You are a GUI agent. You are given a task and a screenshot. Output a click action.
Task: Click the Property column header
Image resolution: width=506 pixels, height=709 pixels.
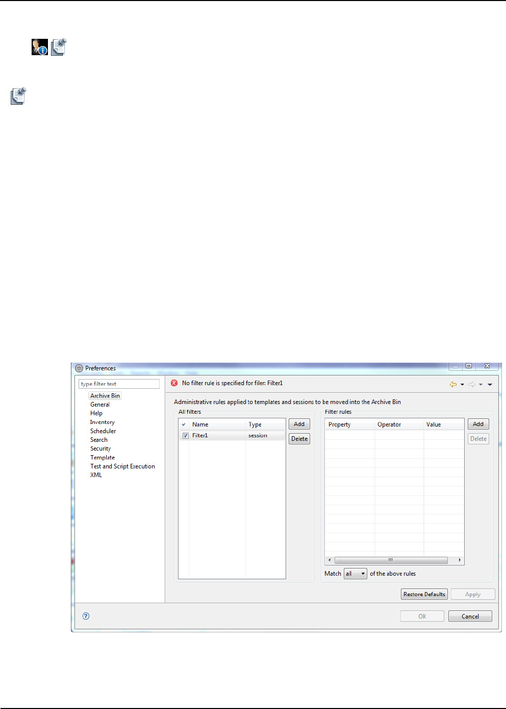(350, 424)
